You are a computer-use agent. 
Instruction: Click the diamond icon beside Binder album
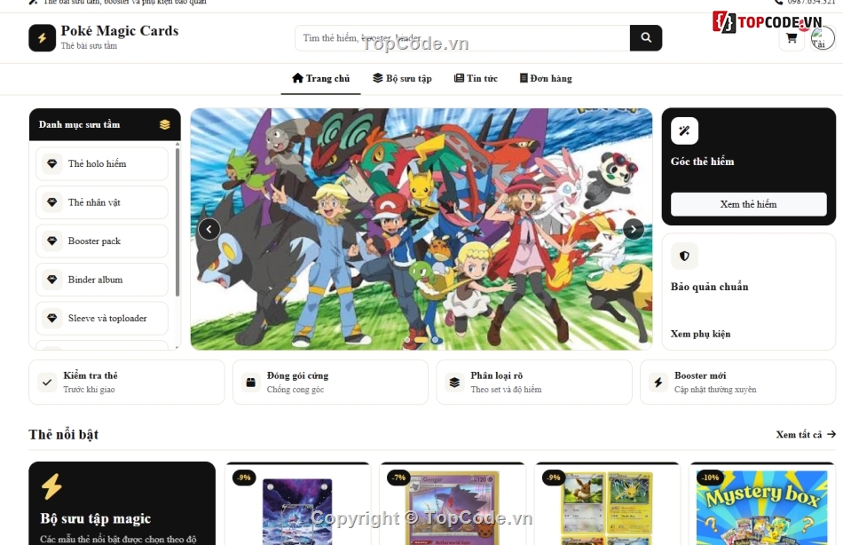click(x=52, y=280)
